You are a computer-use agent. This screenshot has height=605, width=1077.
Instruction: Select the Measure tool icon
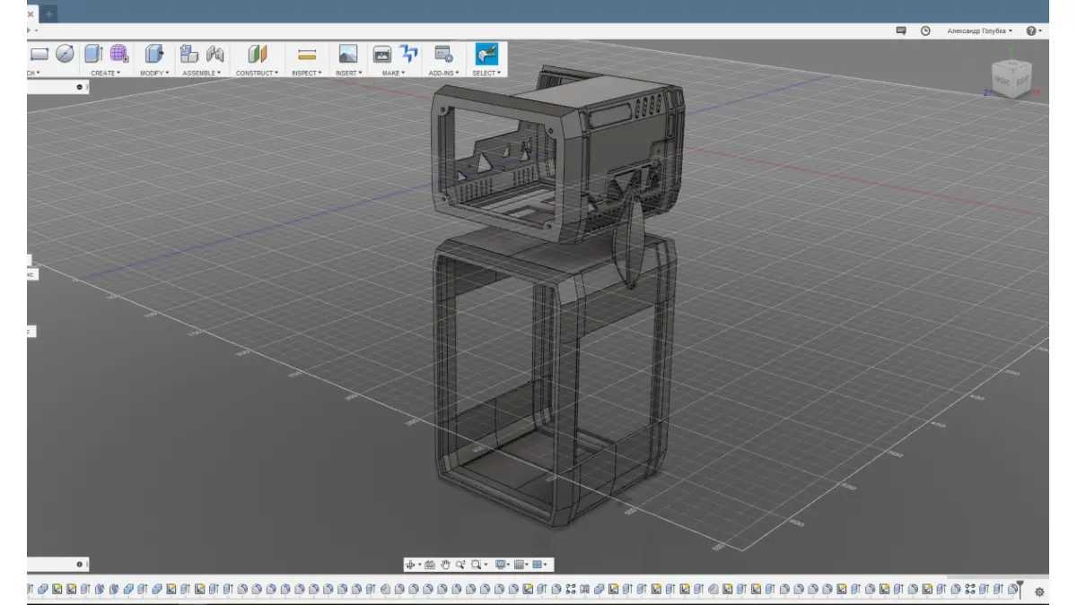point(307,55)
